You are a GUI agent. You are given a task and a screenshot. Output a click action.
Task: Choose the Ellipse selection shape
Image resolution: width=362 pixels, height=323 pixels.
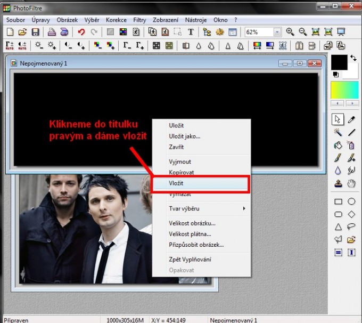tap(351, 201)
